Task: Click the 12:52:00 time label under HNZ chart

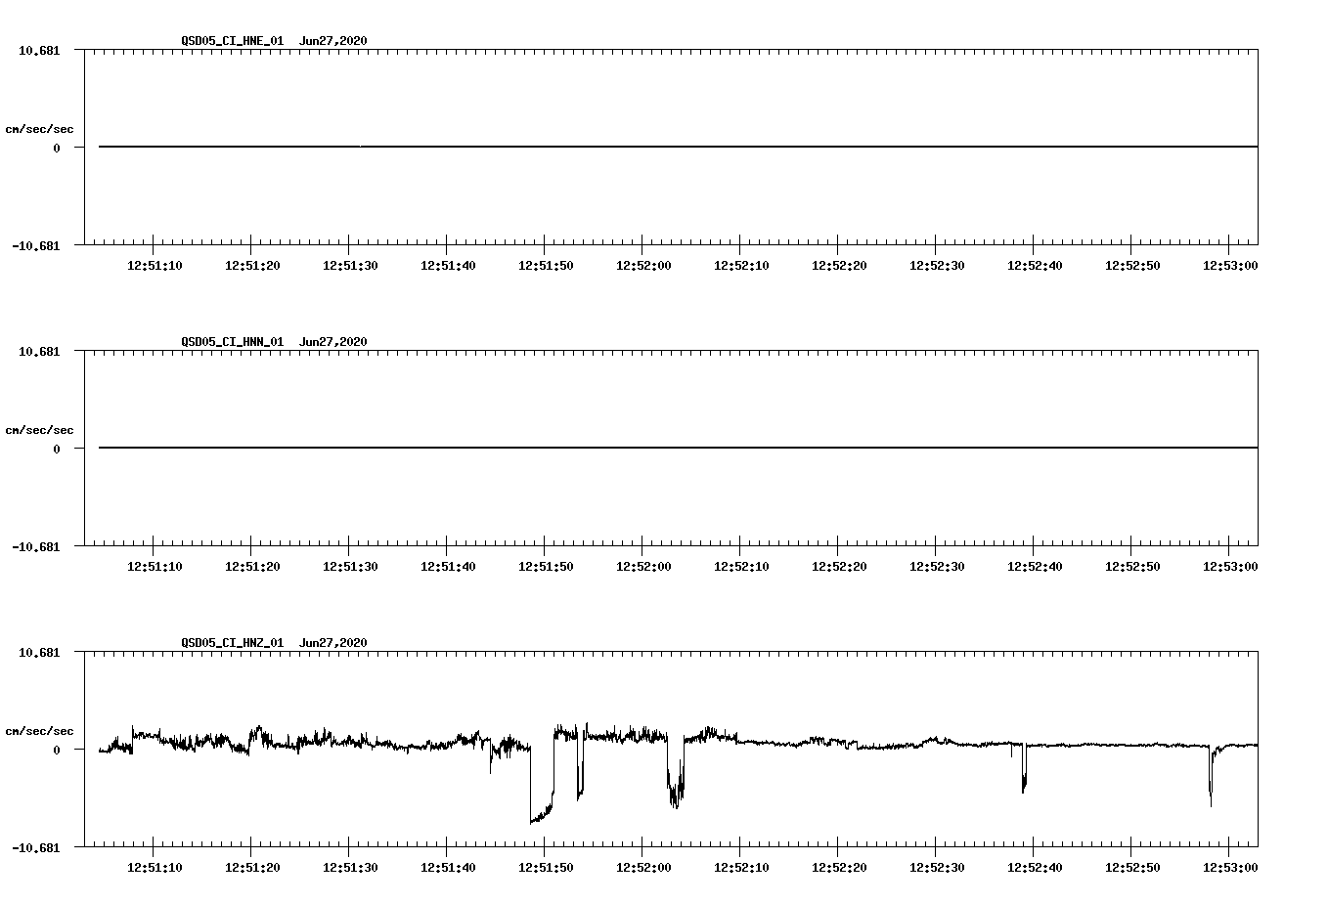Action: [x=643, y=868]
